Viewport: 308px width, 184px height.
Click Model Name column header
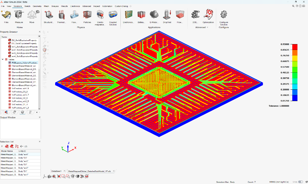(x=9, y=151)
